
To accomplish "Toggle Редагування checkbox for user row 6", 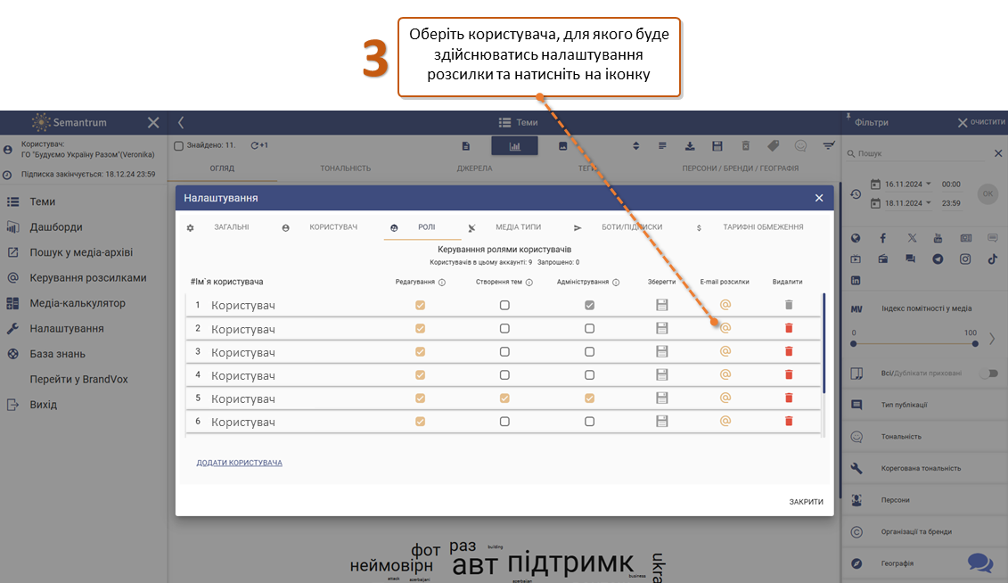I will coord(421,422).
